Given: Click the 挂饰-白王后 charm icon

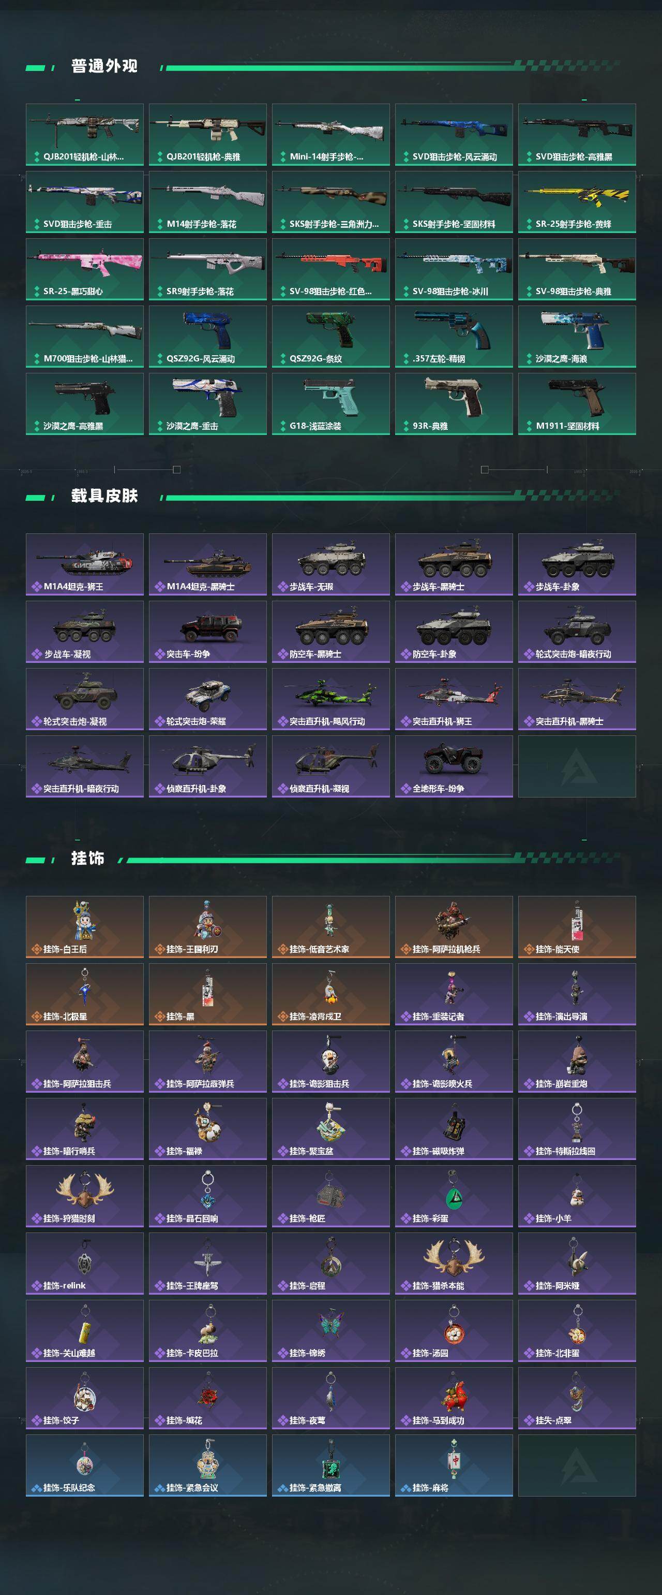Looking at the screenshot, I should click(85, 927).
